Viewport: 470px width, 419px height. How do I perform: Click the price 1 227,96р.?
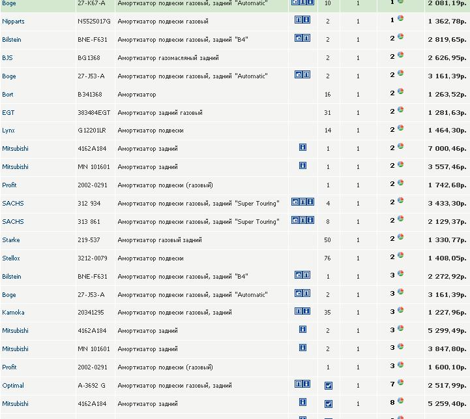pos(447,313)
